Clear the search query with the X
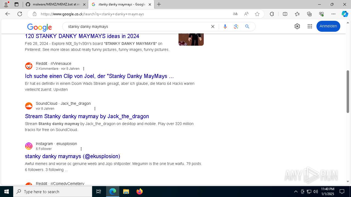Viewport: 351px width, 197px height. pos(213,27)
